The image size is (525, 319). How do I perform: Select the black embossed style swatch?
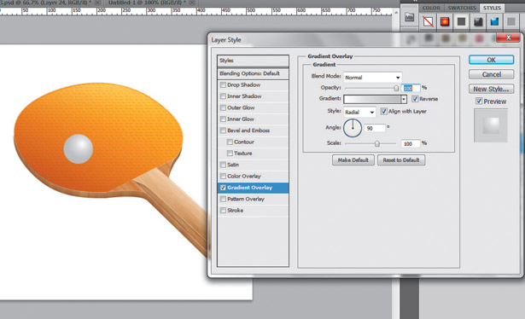coord(478,22)
